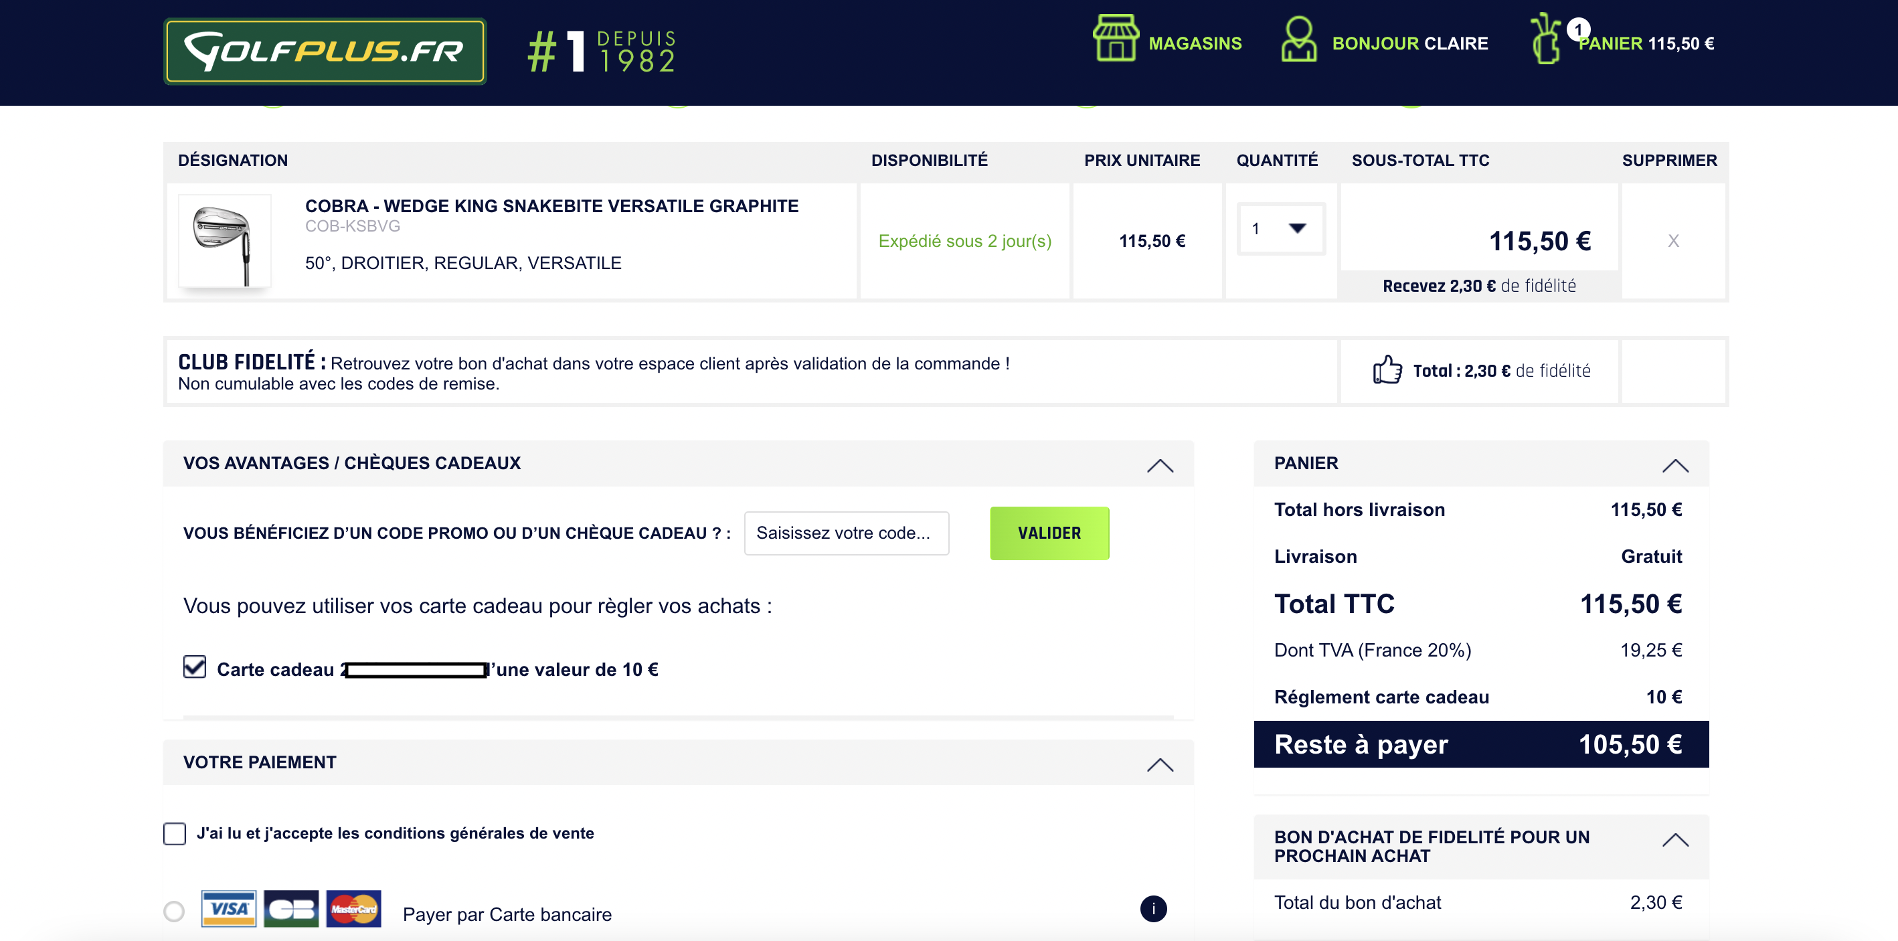Click the cart item count badge
This screenshot has width=1898, height=941.
1578,29
